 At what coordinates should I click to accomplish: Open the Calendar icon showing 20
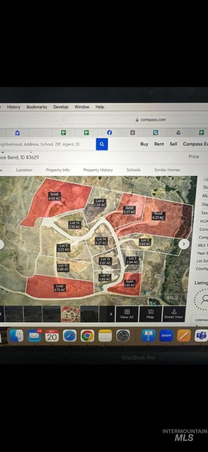coord(52,336)
